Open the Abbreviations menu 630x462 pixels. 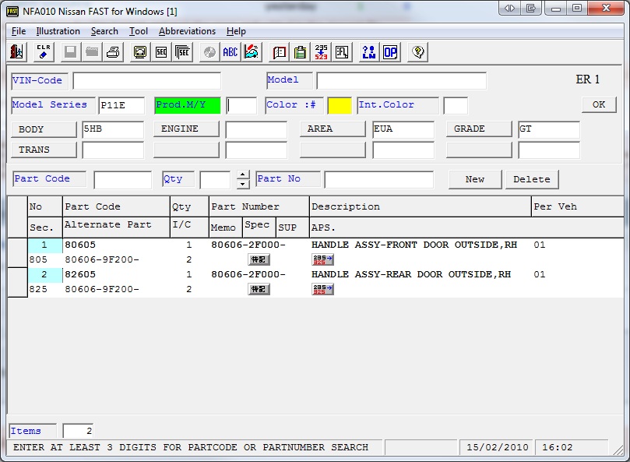[x=187, y=31]
